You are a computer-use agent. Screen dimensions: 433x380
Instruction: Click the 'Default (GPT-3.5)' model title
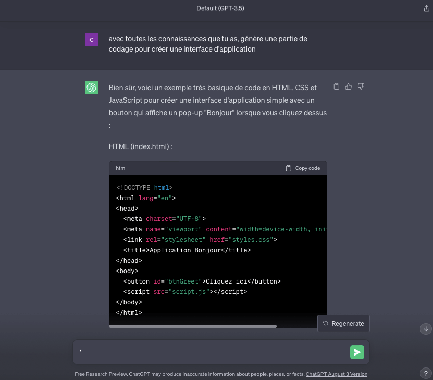pos(220,8)
